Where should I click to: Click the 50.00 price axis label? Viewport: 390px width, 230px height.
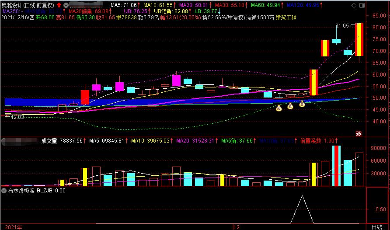(379, 98)
